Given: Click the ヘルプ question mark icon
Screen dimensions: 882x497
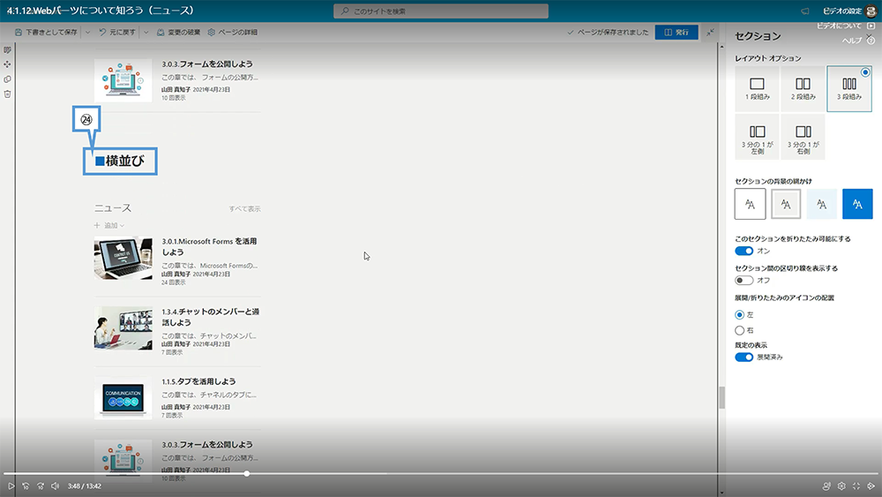Looking at the screenshot, I should pos(871,41).
